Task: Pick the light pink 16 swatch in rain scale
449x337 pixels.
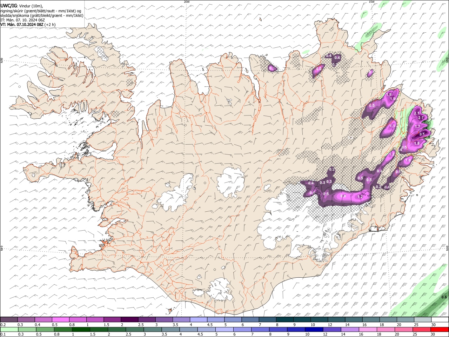Action: (x=368, y=330)
